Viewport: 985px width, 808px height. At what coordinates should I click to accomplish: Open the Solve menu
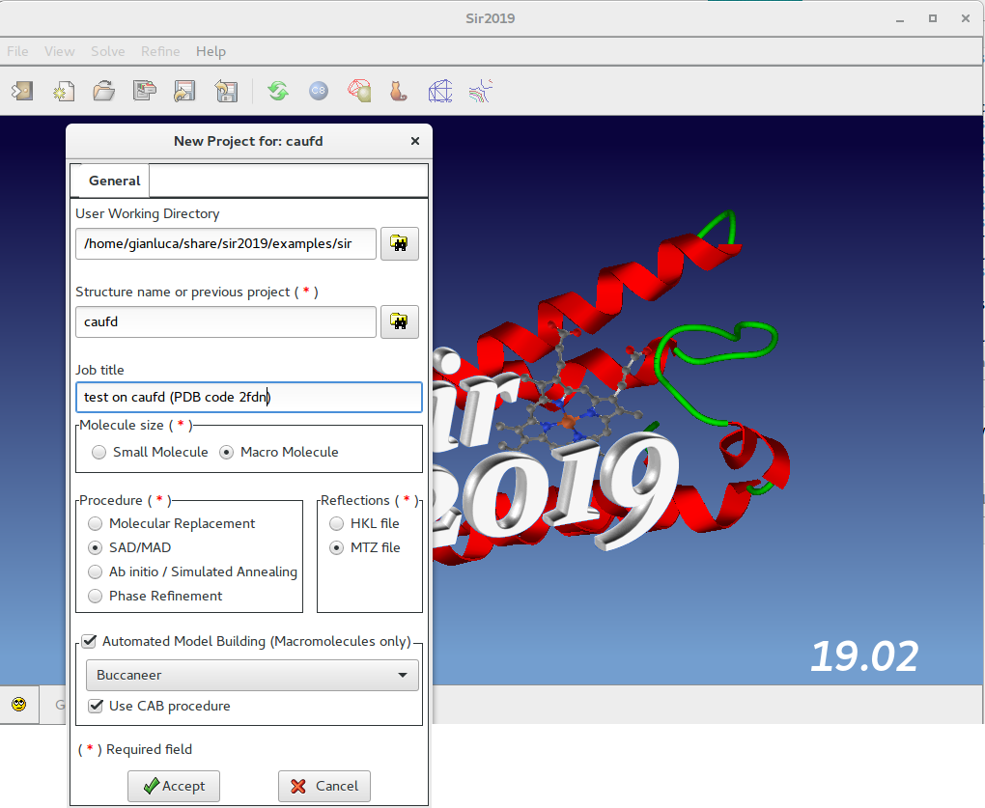point(108,51)
